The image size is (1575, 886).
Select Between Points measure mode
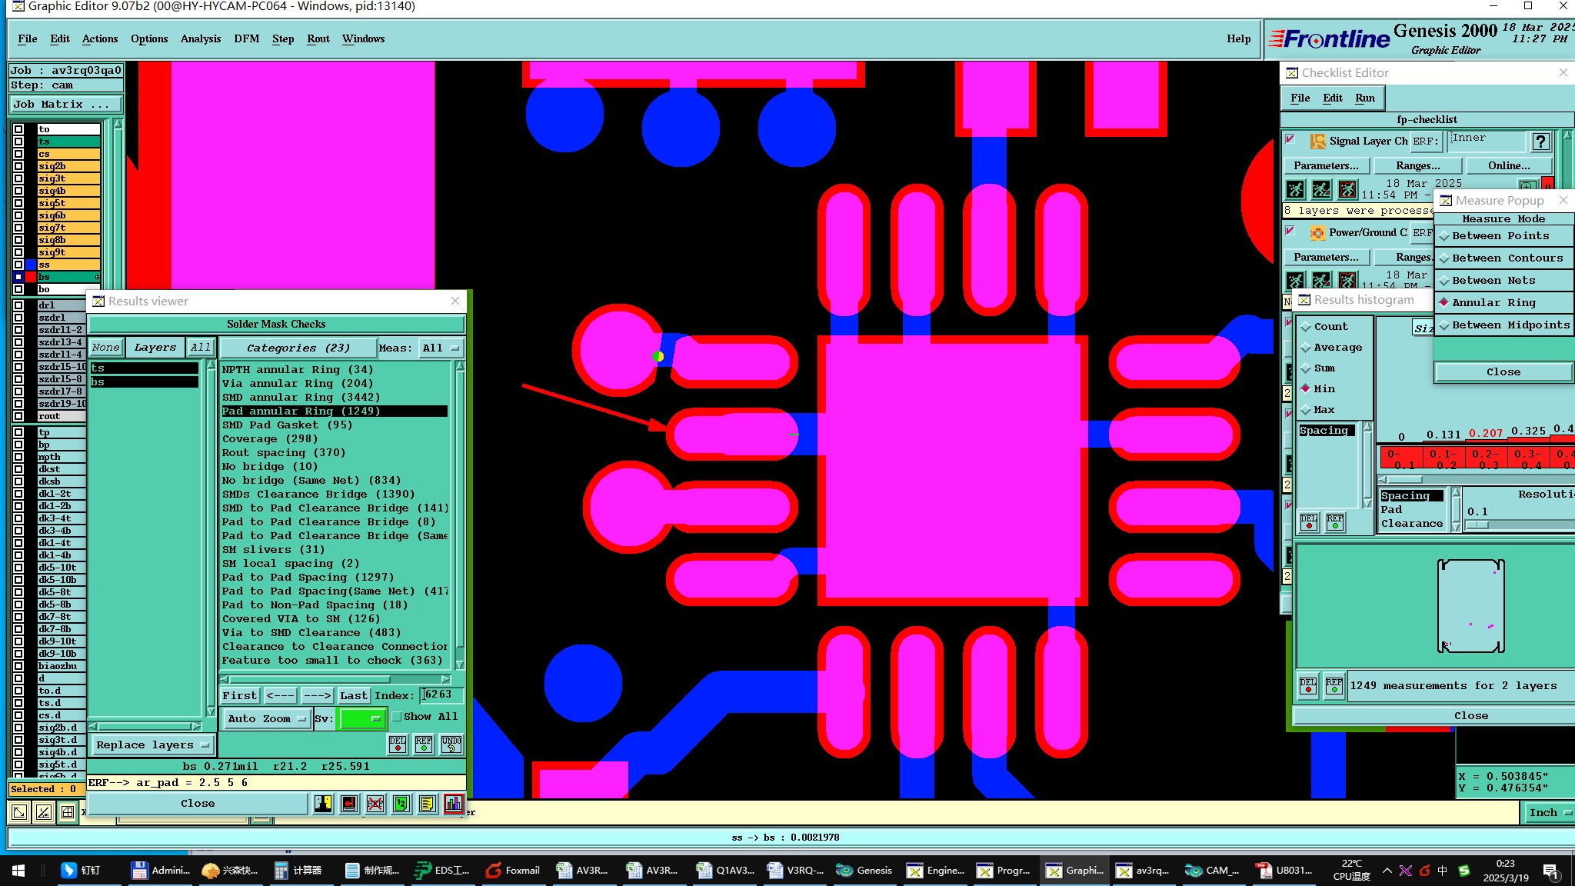click(1500, 236)
